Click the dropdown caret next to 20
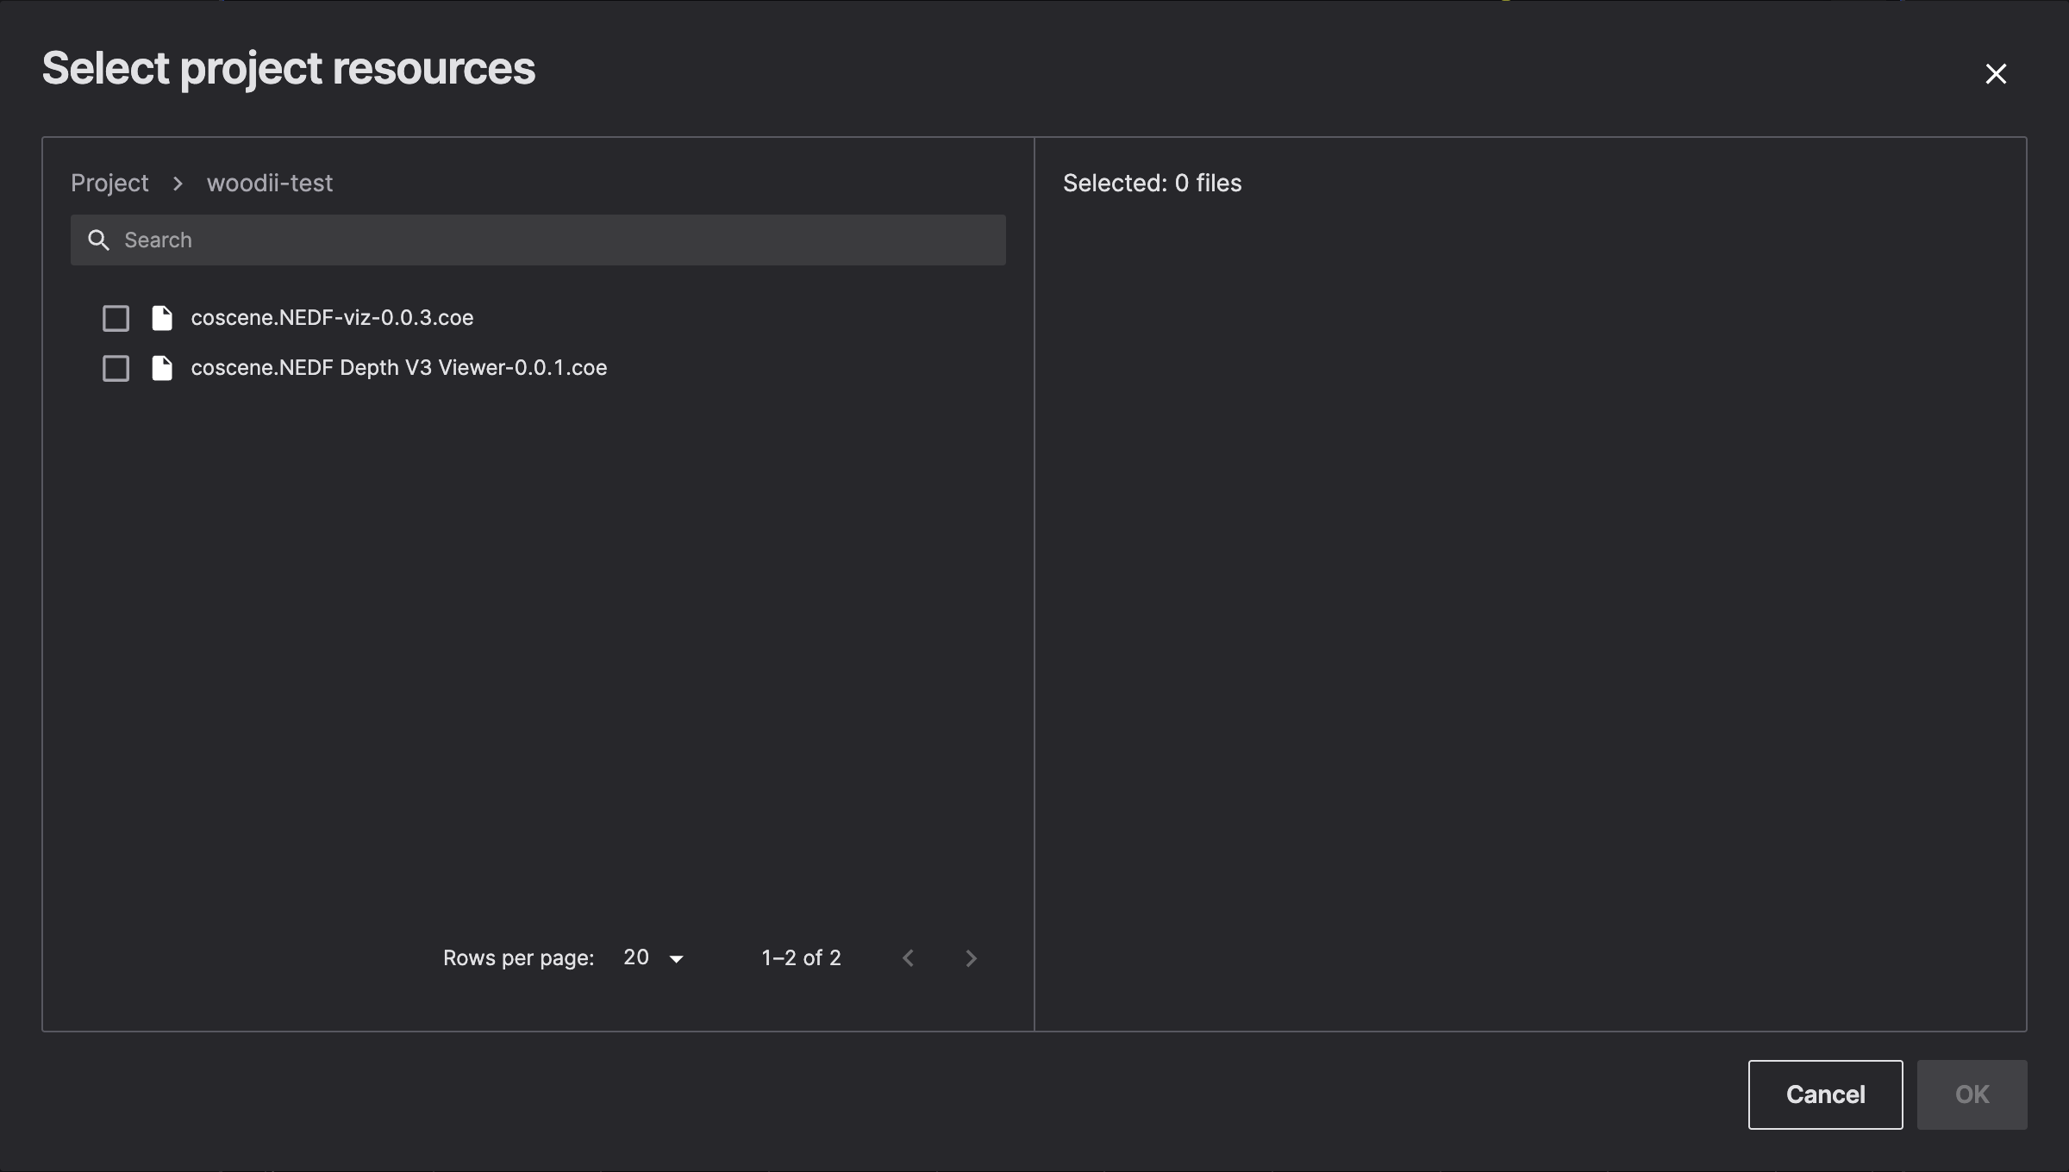The image size is (2069, 1172). (x=677, y=958)
